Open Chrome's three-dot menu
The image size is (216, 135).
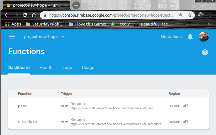210,15
